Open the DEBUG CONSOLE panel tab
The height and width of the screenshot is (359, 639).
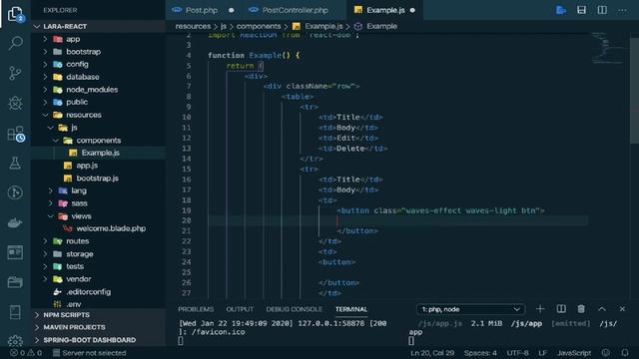[x=295, y=309]
